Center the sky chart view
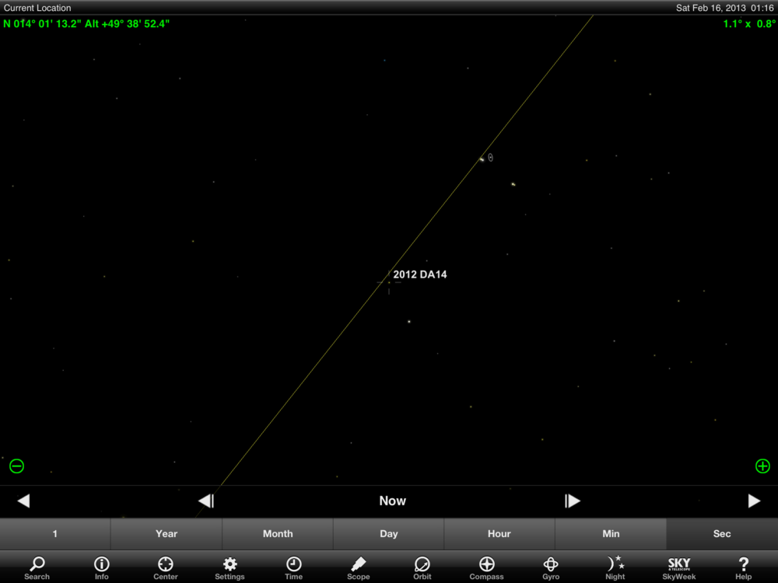 point(165,567)
